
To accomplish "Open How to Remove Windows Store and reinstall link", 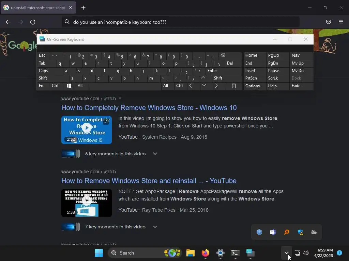I will (x=149, y=181).
